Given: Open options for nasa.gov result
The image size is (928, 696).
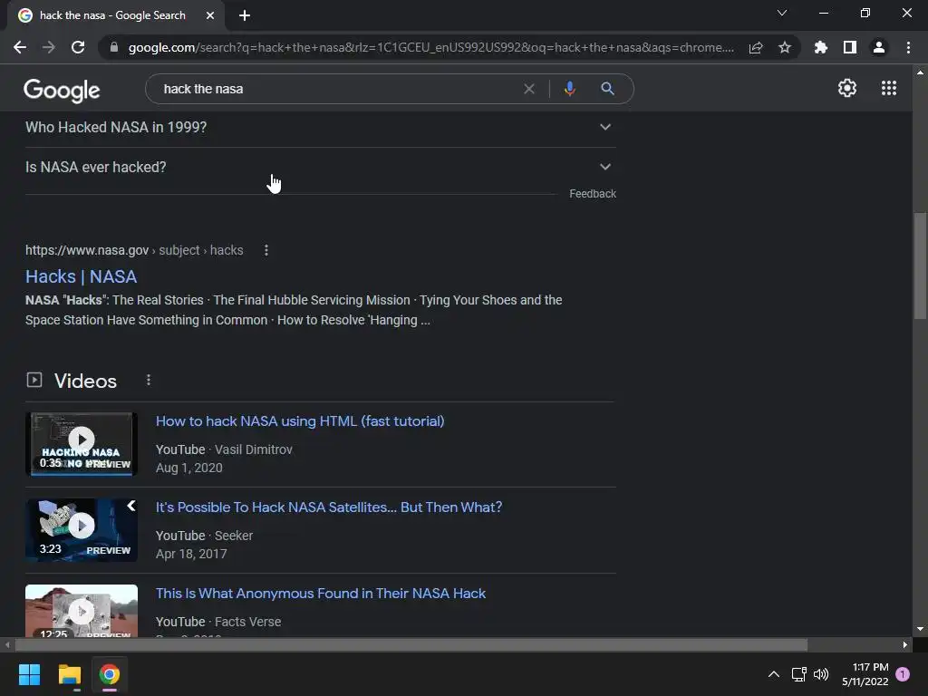Looking at the screenshot, I should (x=266, y=250).
